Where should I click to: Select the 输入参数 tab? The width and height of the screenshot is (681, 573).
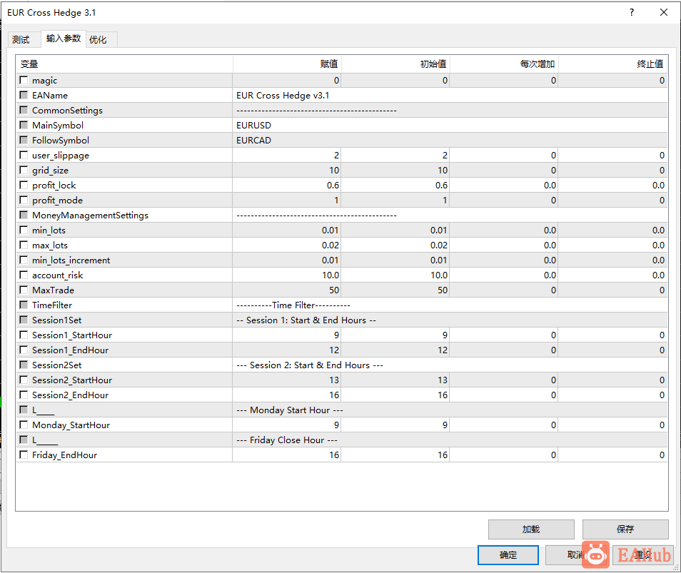[x=64, y=39]
